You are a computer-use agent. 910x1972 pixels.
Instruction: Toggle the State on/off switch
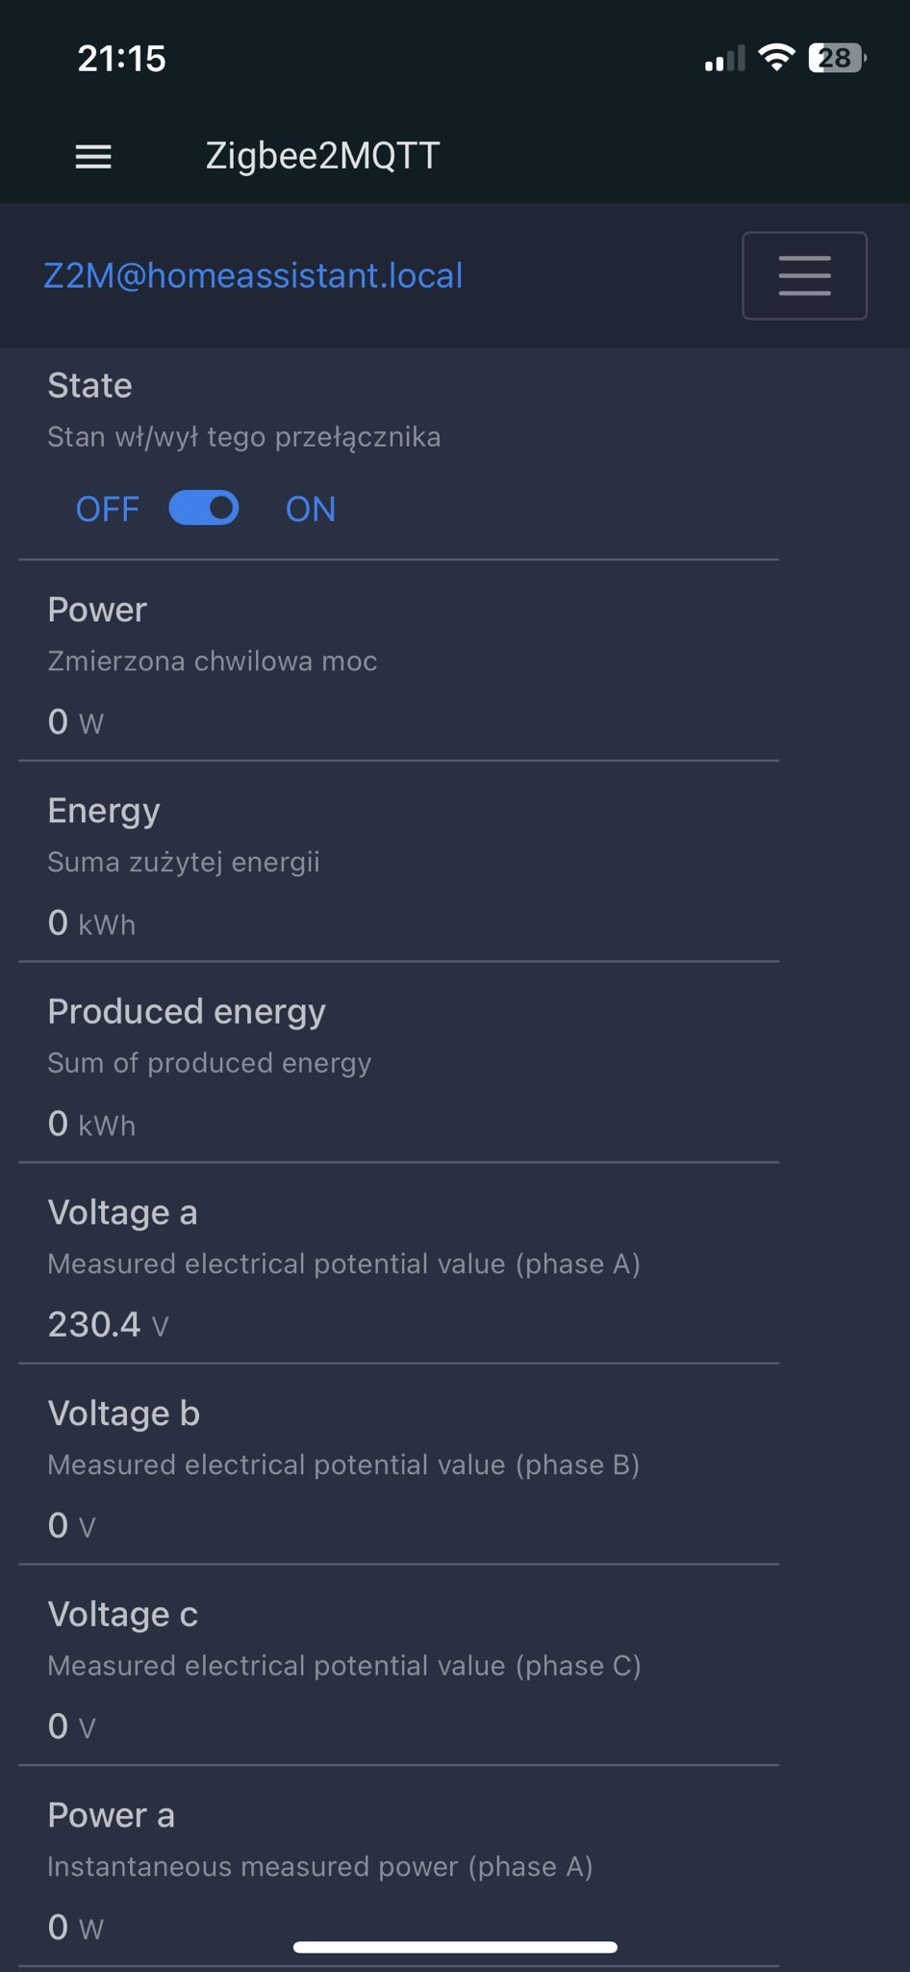[204, 508]
